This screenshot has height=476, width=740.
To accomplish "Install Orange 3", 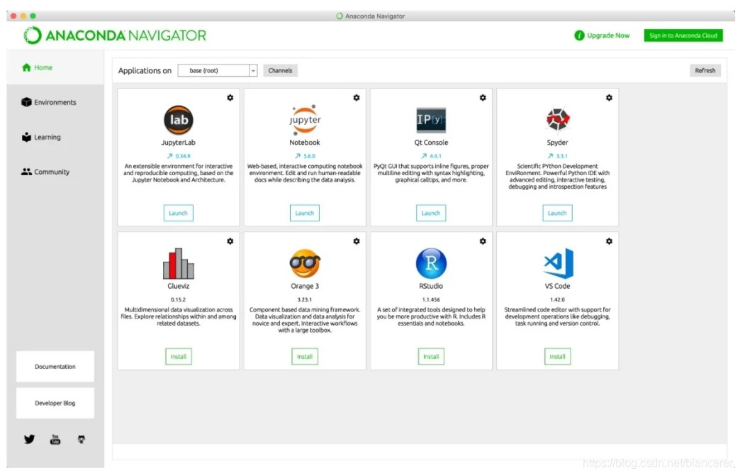I will click(305, 357).
